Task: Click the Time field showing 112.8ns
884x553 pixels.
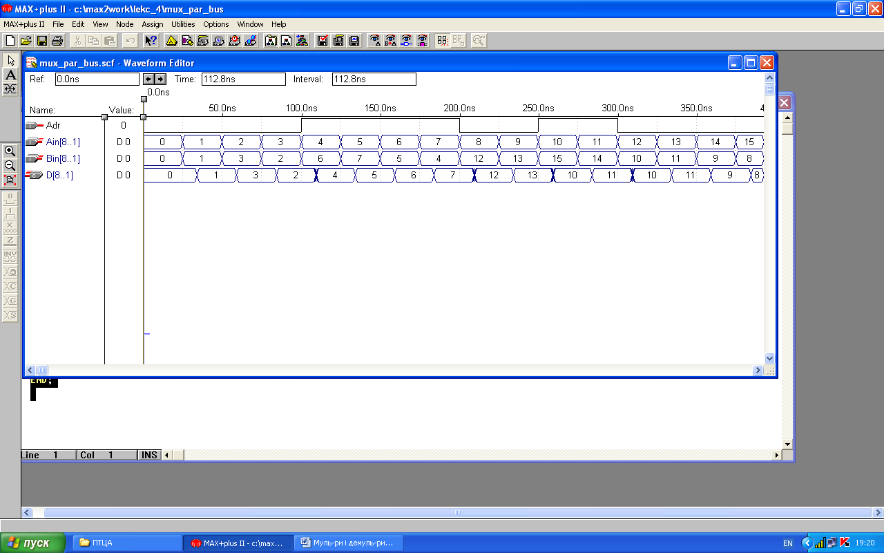Action: tap(243, 79)
